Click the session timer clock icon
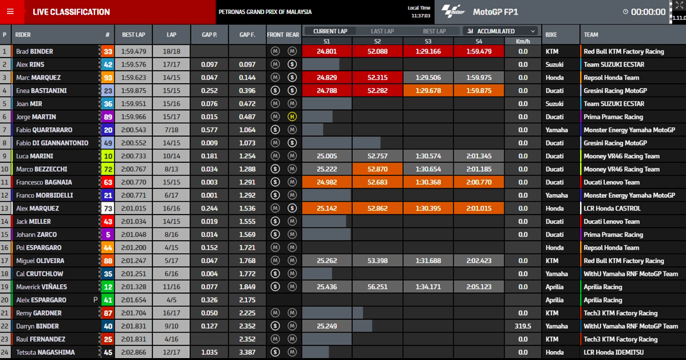Image resolution: width=686 pixels, height=360 pixels. click(625, 12)
